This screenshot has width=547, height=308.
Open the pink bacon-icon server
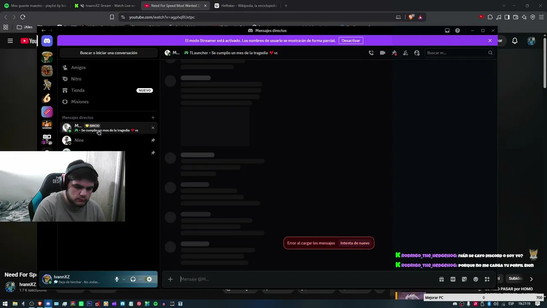click(47, 112)
